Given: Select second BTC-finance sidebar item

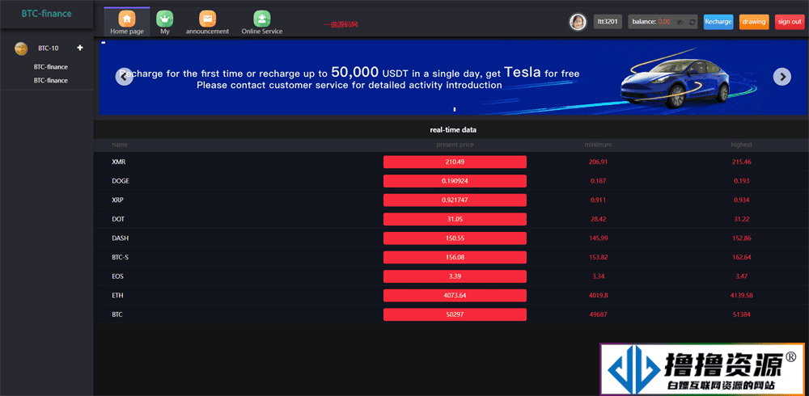Looking at the screenshot, I should [x=50, y=81].
